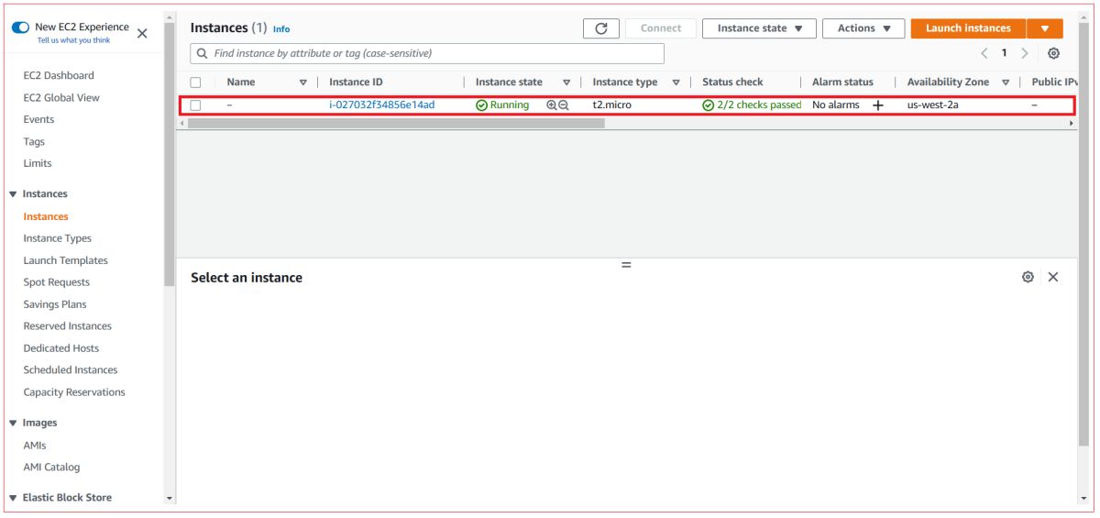Viewport: 1100px width, 518px height.
Task: Select all instances header checkbox
Action: (x=195, y=83)
